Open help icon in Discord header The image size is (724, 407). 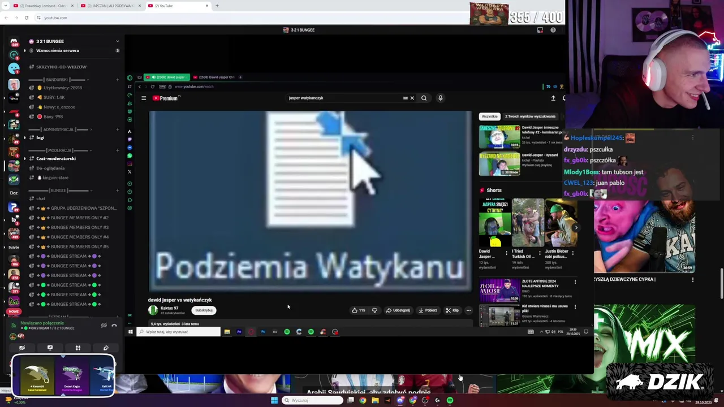pos(553,30)
